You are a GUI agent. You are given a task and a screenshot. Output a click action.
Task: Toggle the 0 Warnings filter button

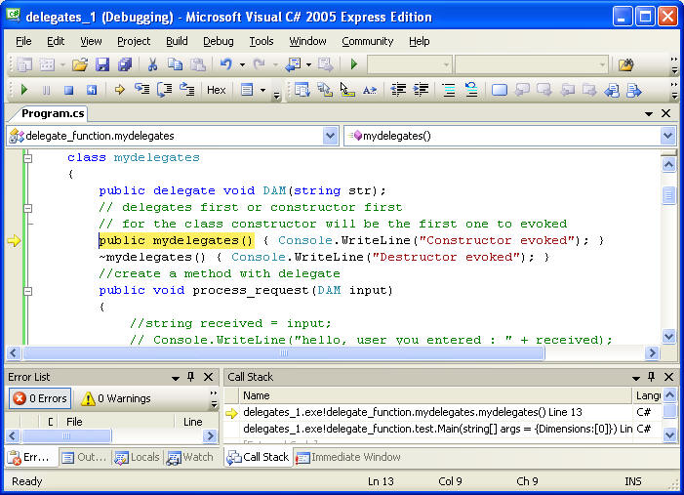pyautogui.click(x=115, y=398)
